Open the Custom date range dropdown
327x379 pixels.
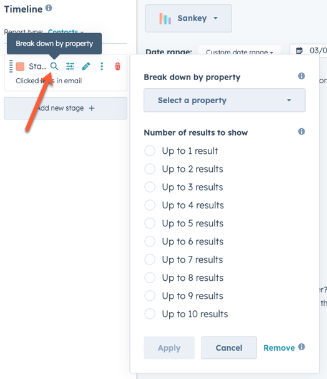pyautogui.click(x=240, y=51)
